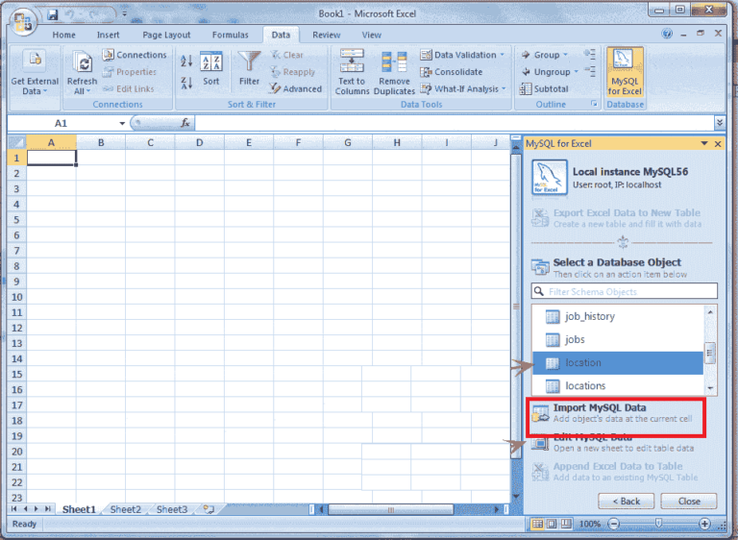Viewport: 738px width, 540px height.
Task: Switch to the Review tab
Action: (326, 35)
